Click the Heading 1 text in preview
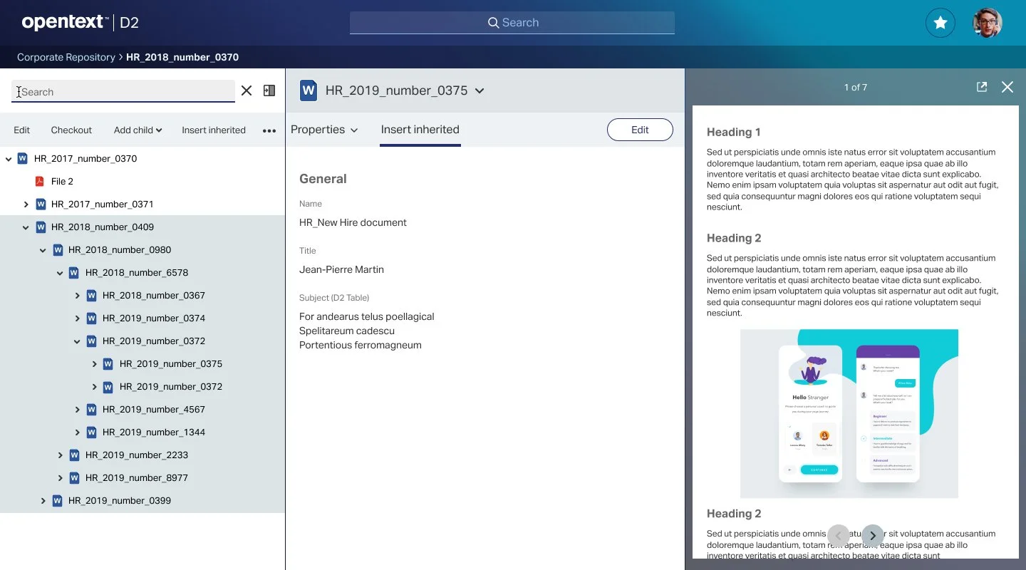 [x=734, y=132]
